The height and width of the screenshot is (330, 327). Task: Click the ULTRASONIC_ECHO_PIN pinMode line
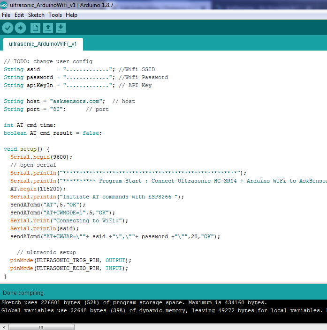pos(69,269)
